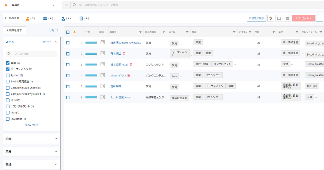Click Show More under skills list
Screen dimensions: 324x170
pos(31,125)
